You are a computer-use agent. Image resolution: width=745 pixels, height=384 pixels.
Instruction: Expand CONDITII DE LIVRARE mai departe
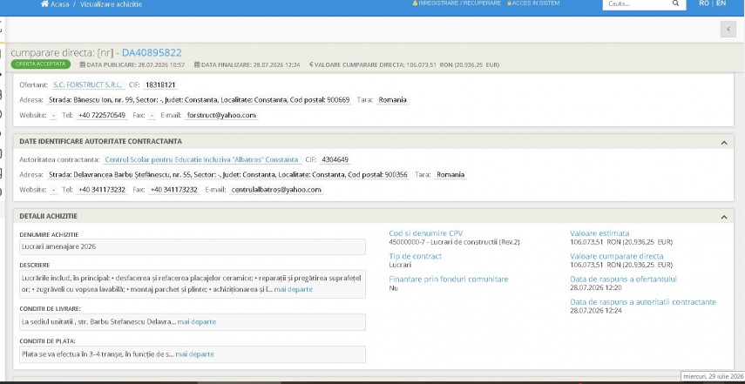point(197,322)
